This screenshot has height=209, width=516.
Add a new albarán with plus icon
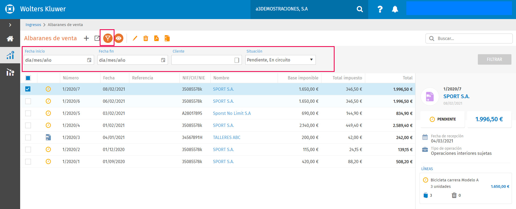pos(86,38)
